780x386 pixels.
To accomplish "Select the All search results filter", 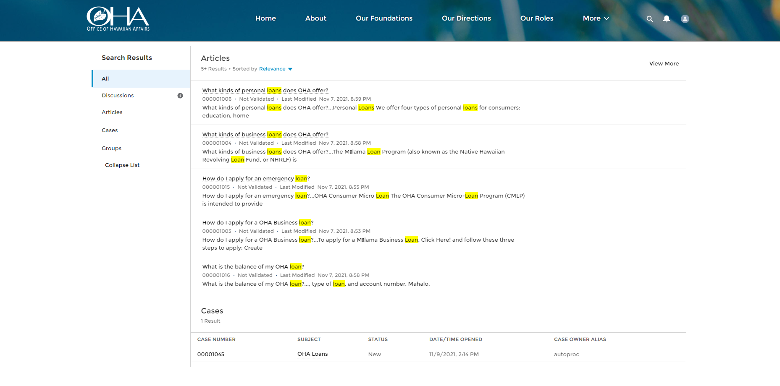I will click(141, 78).
